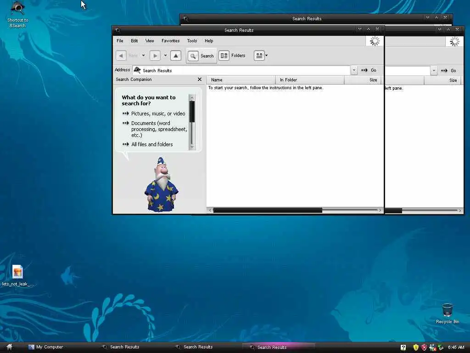This screenshot has height=353, width=470.
Task: Click the Search Companion vertical scroll thumb
Action: [x=192, y=112]
